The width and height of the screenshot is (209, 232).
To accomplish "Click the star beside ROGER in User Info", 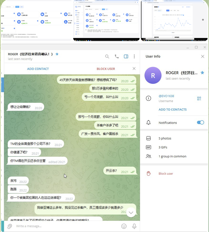I will point(202,73).
